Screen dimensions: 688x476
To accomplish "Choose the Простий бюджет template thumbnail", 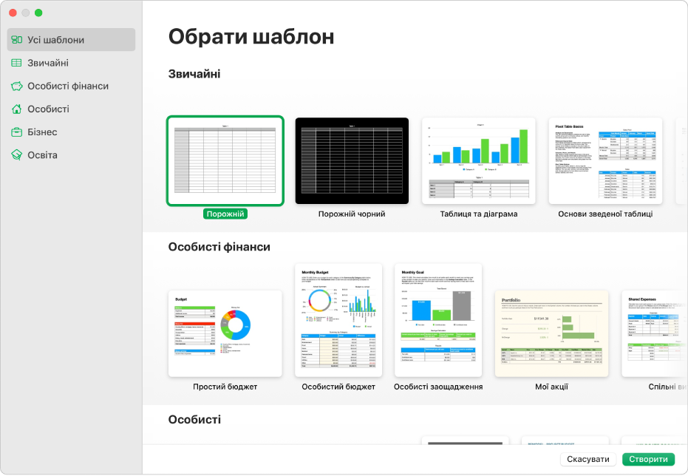I will click(225, 333).
